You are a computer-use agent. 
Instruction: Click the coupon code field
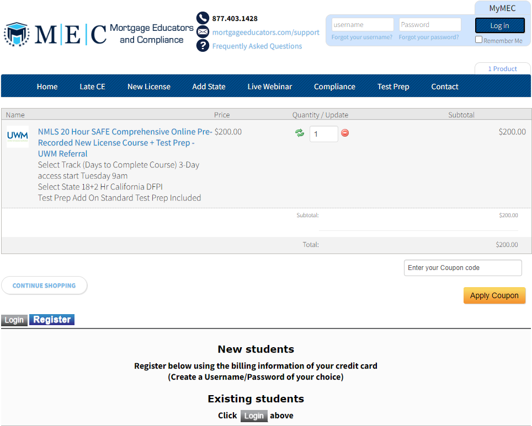pyautogui.click(x=462, y=268)
